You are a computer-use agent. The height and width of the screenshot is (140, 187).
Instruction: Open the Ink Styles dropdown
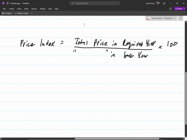click(x=7, y=13)
